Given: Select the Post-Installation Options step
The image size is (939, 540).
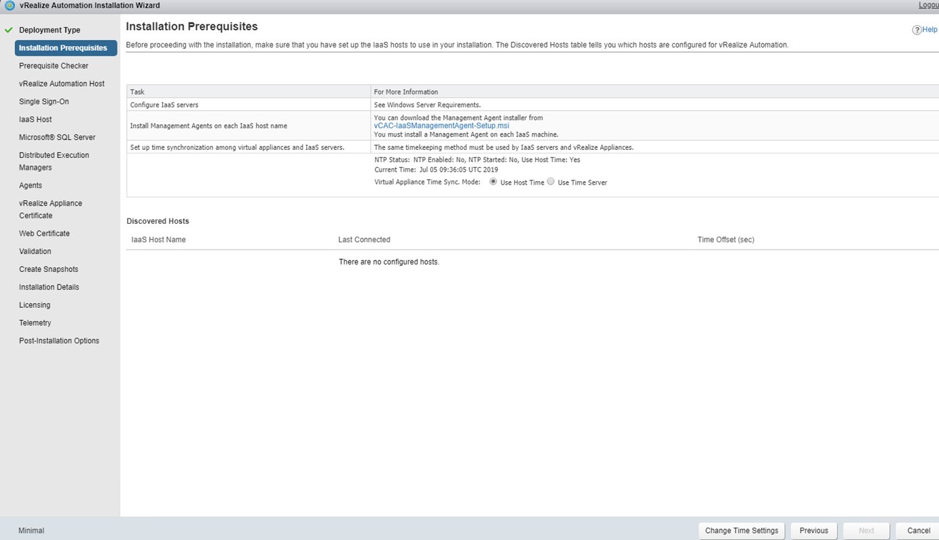Looking at the screenshot, I should (x=59, y=341).
